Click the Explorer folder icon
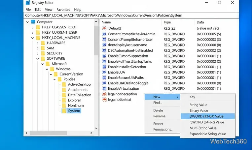 click(x=64, y=100)
